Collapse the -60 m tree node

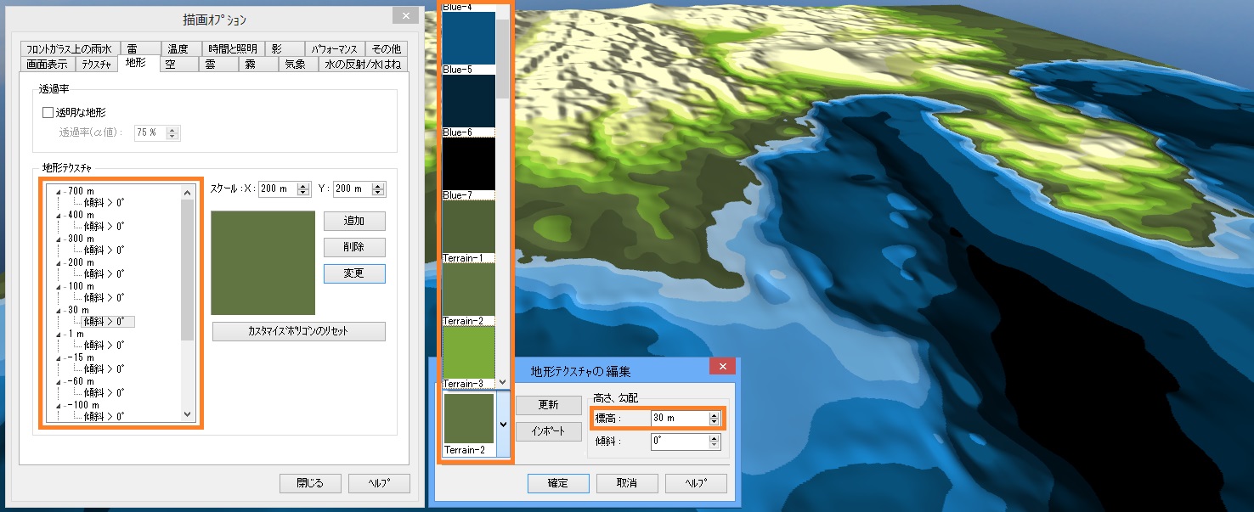coord(59,382)
